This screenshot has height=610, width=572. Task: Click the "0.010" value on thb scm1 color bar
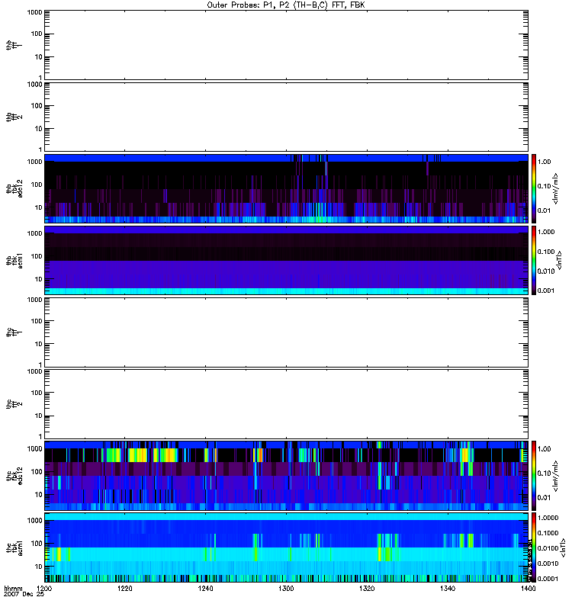[x=546, y=271]
